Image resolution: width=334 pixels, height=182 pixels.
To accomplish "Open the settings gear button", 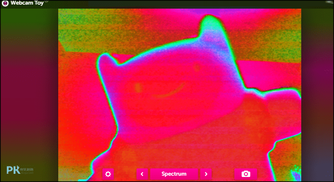I will [108, 174].
